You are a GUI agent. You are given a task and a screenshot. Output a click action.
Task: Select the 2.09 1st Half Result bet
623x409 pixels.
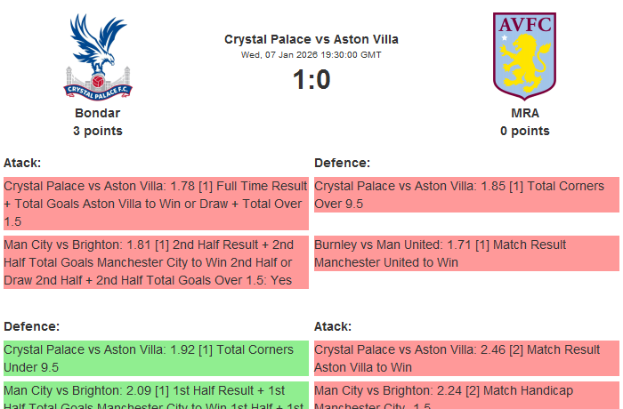[156, 395]
